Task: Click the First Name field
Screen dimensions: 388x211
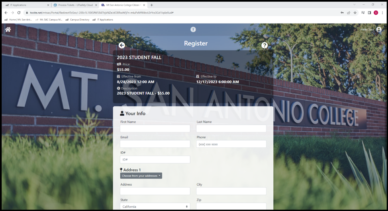Action: click(x=155, y=128)
